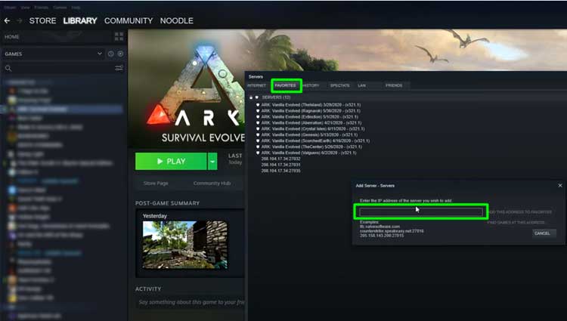Go back with the left arrow
Image resolution: width=567 pixels, height=321 pixels.
(7, 21)
